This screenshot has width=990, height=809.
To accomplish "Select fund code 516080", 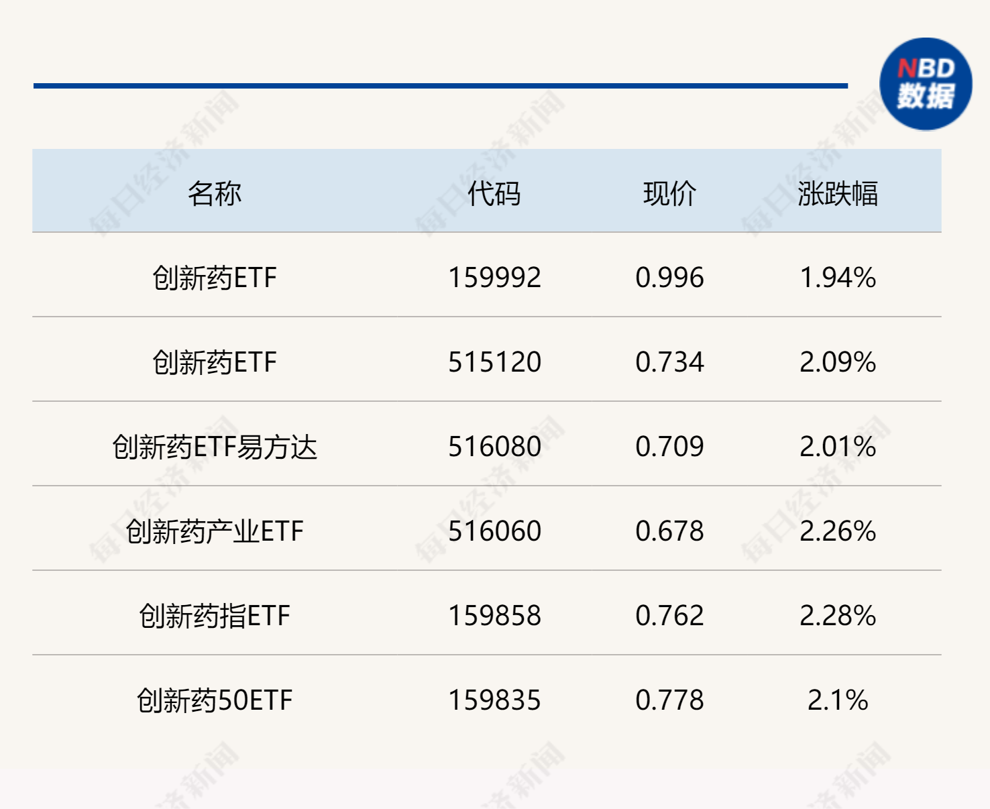I will (494, 447).
